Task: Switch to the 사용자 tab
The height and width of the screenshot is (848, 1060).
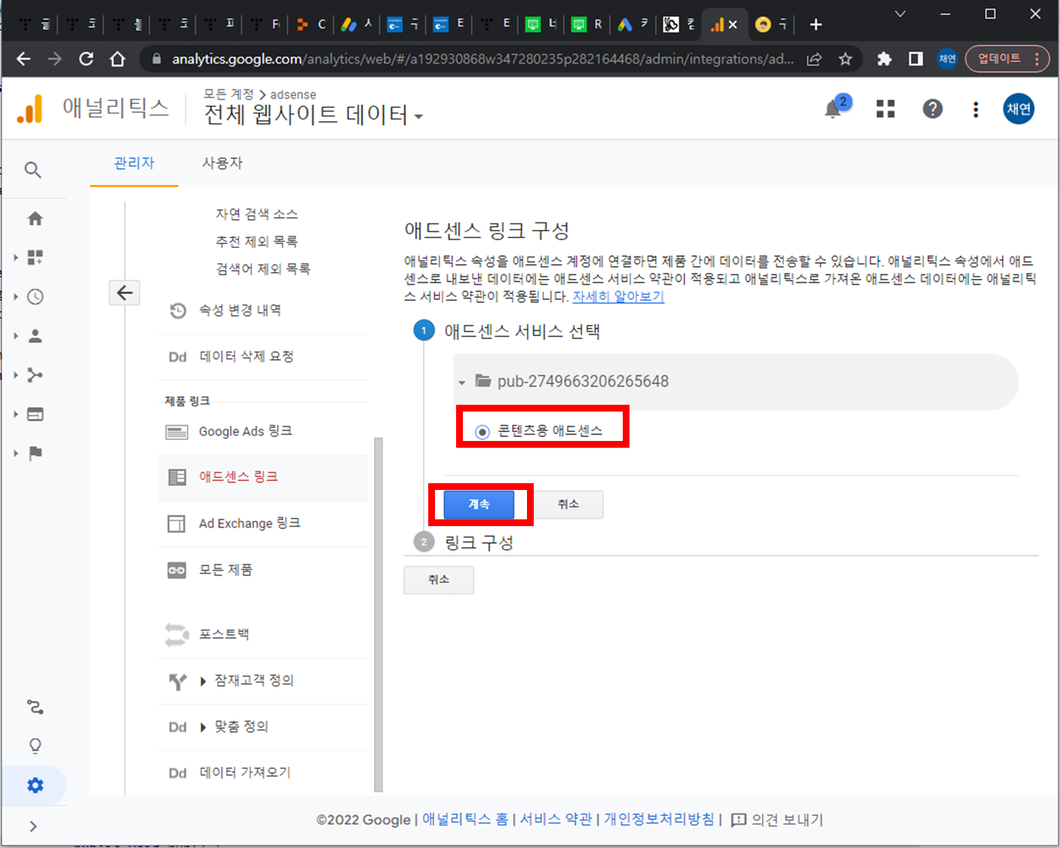Action: 222,163
